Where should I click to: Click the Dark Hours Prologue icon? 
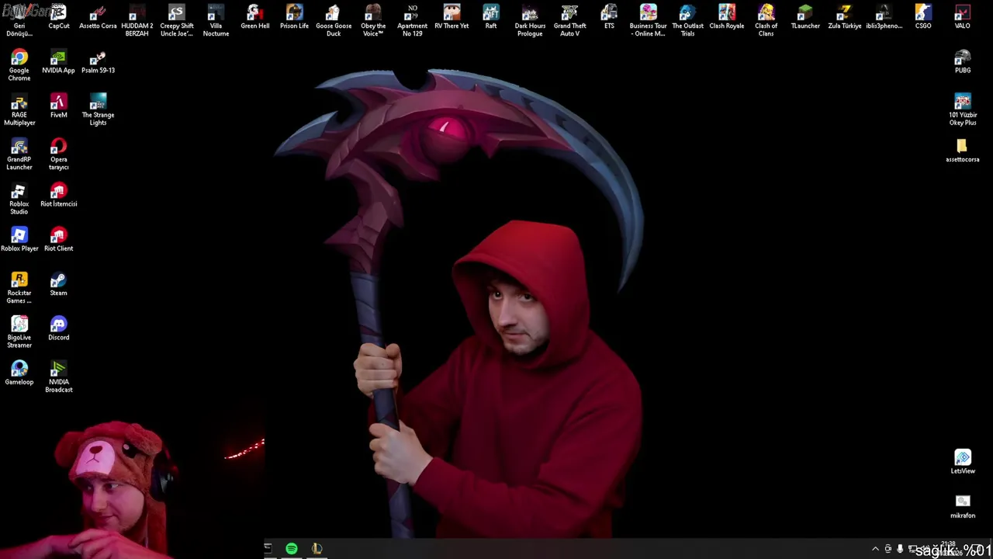[530, 20]
